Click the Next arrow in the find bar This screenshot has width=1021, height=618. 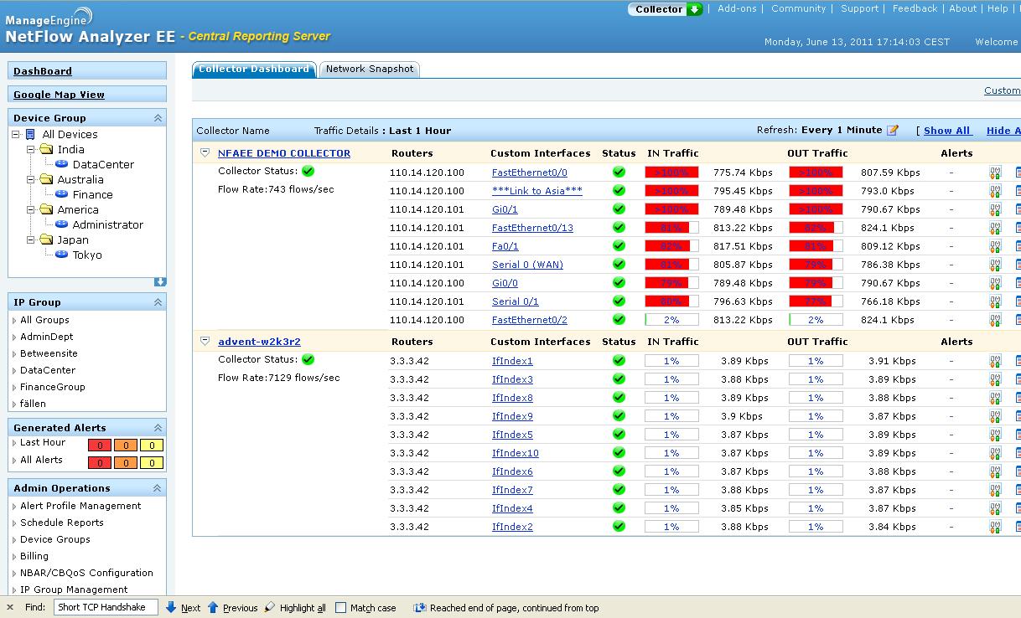(184, 608)
